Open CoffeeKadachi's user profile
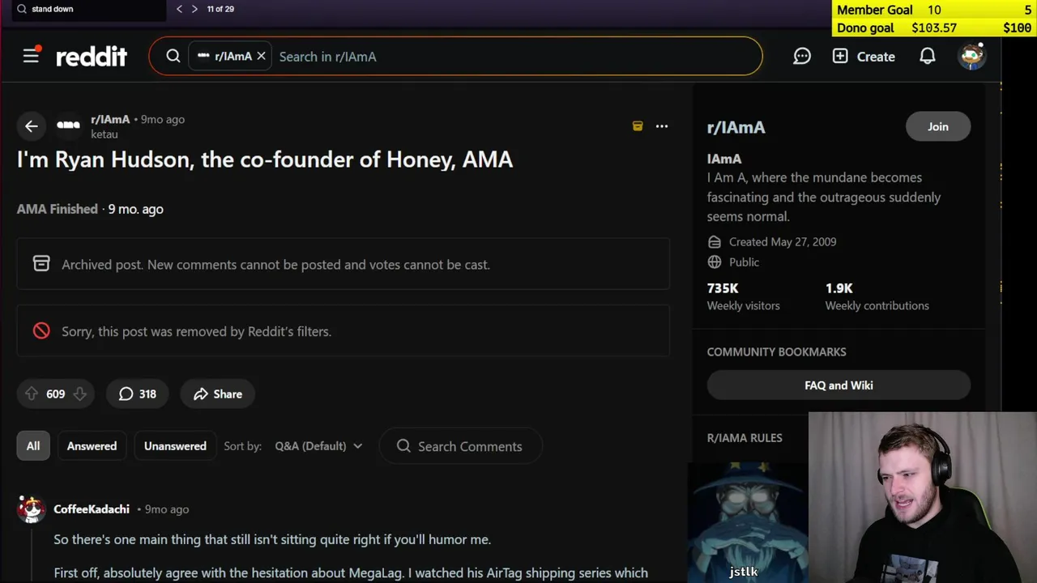Viewport: 1037px width, 583px height. [x=92, y=509]
